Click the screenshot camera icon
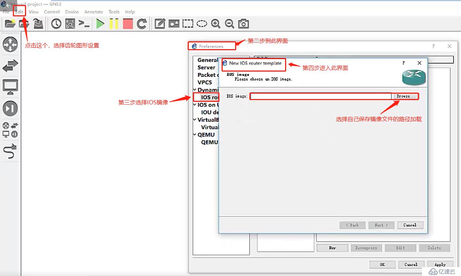 [x=243, y=24]
